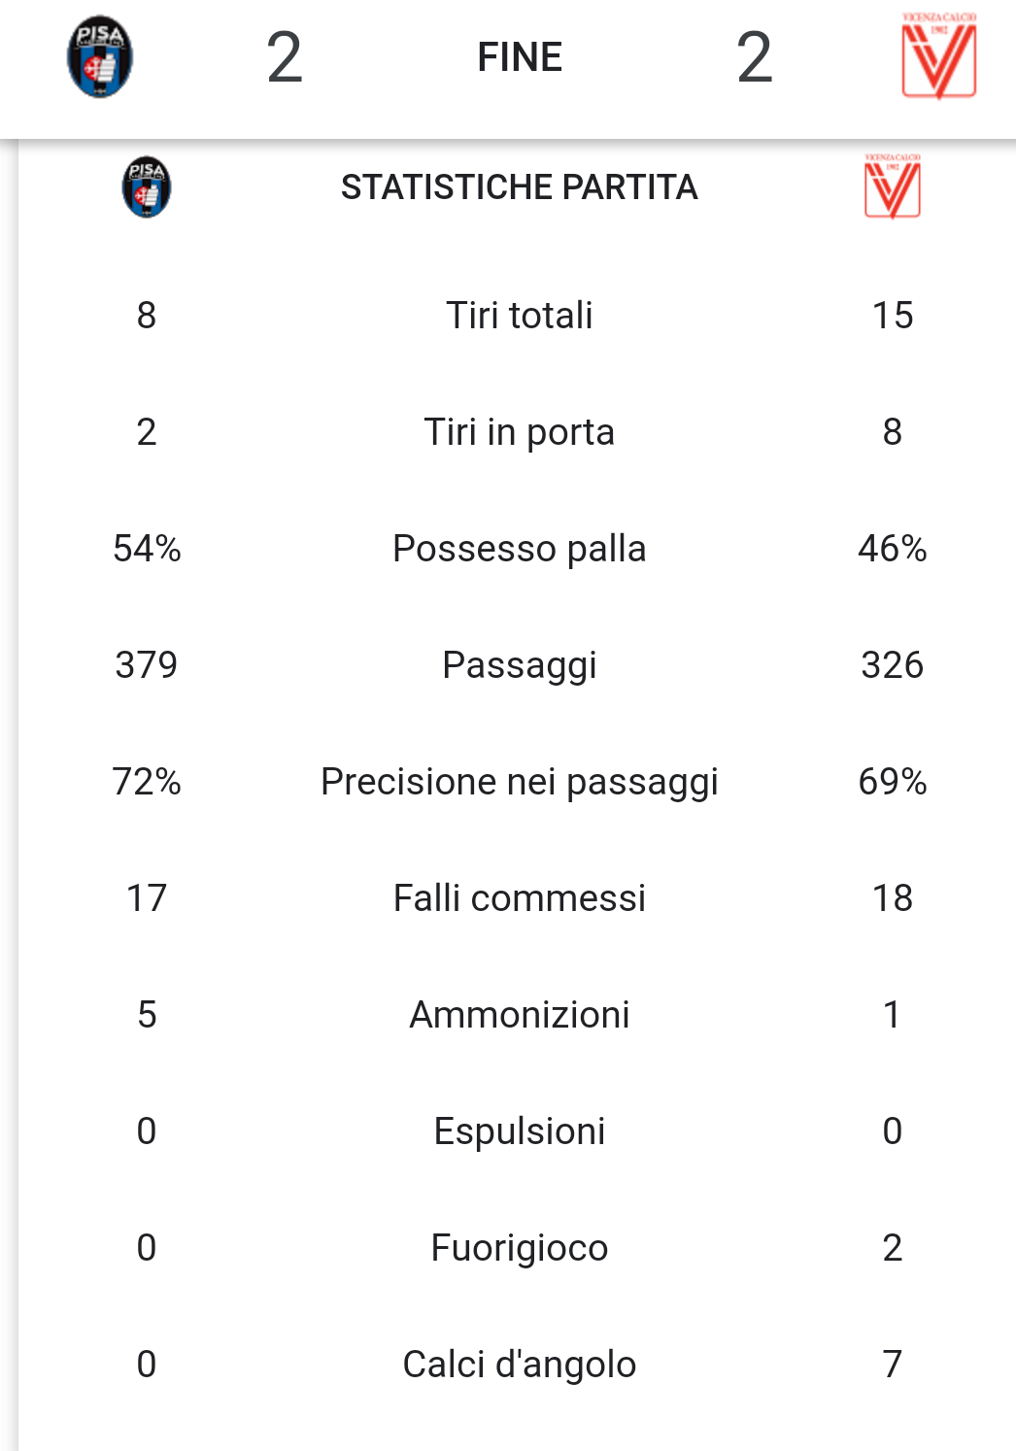Click Precisione nei passaggi label
The height and width of the screenshot is (1451, 1016).
click(x=520, y=782)
